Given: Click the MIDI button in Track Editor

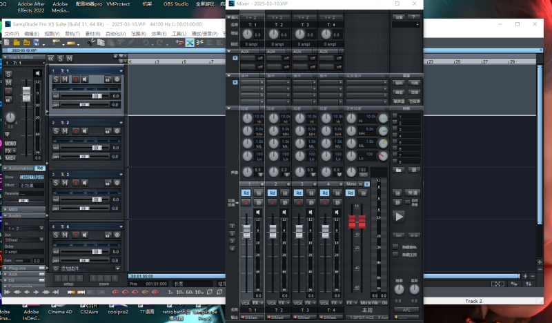Looking at the screenshot, I should pyautogui.click(x=10, y=158).
